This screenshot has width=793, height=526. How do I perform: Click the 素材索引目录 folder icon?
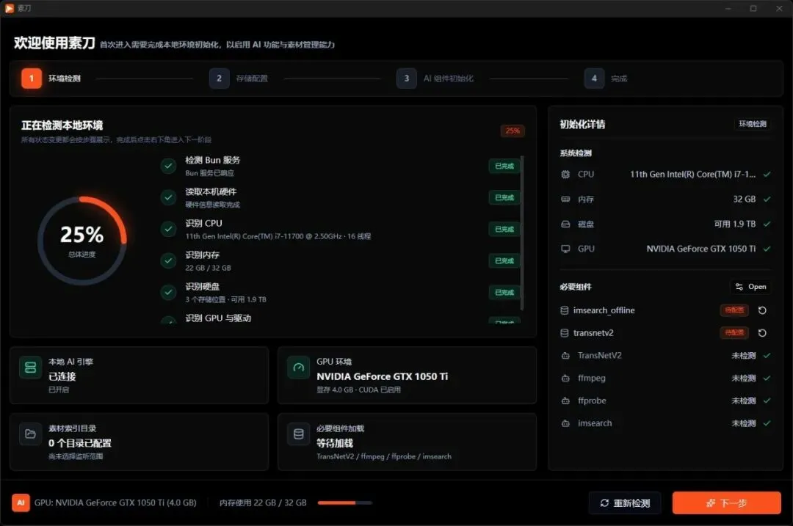pos(30,434)
